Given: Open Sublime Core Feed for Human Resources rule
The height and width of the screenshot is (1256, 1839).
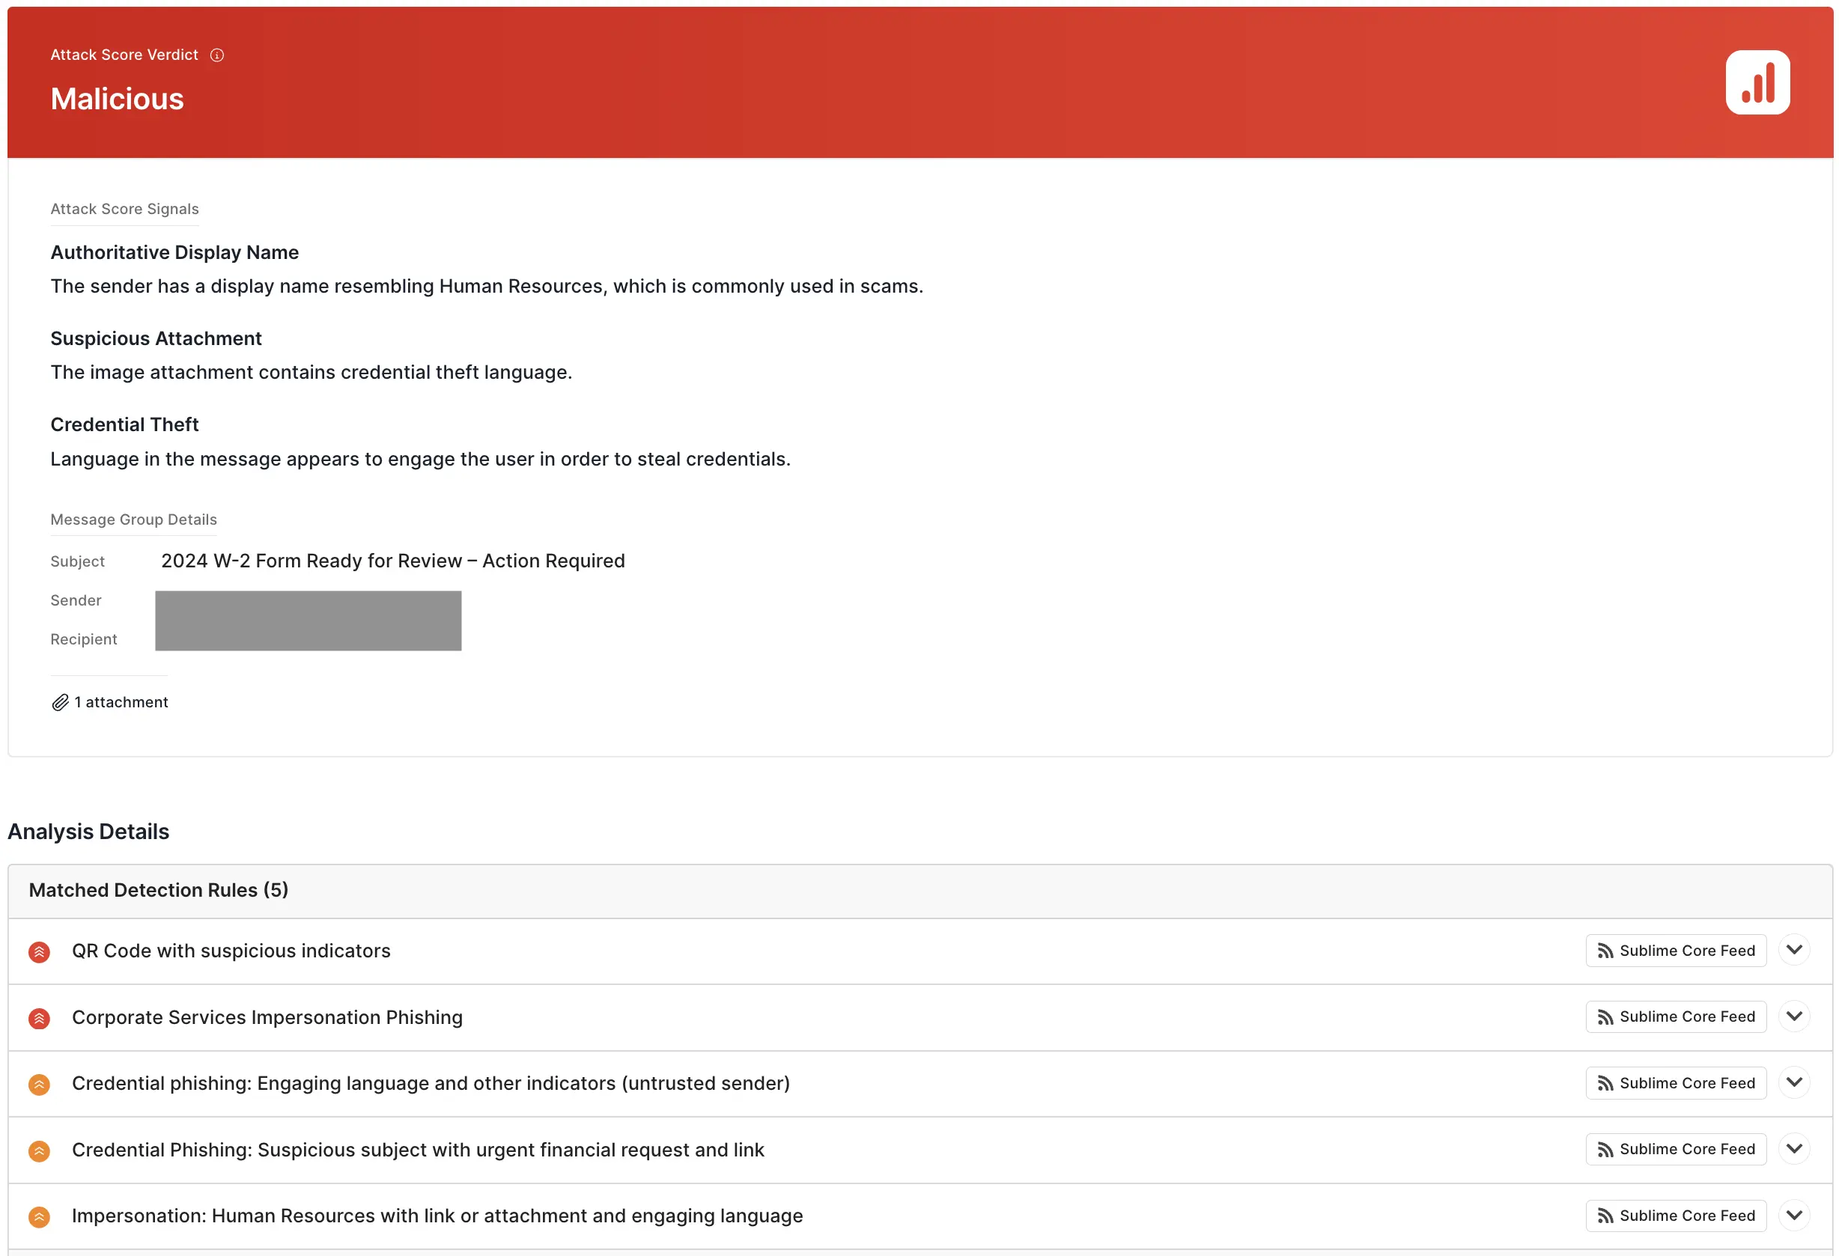Looking at the screenshot, I should (x=1675, y=1216).
